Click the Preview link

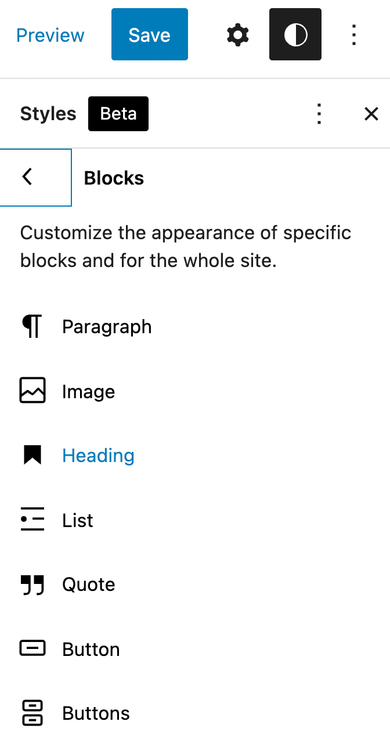[50, 35]
